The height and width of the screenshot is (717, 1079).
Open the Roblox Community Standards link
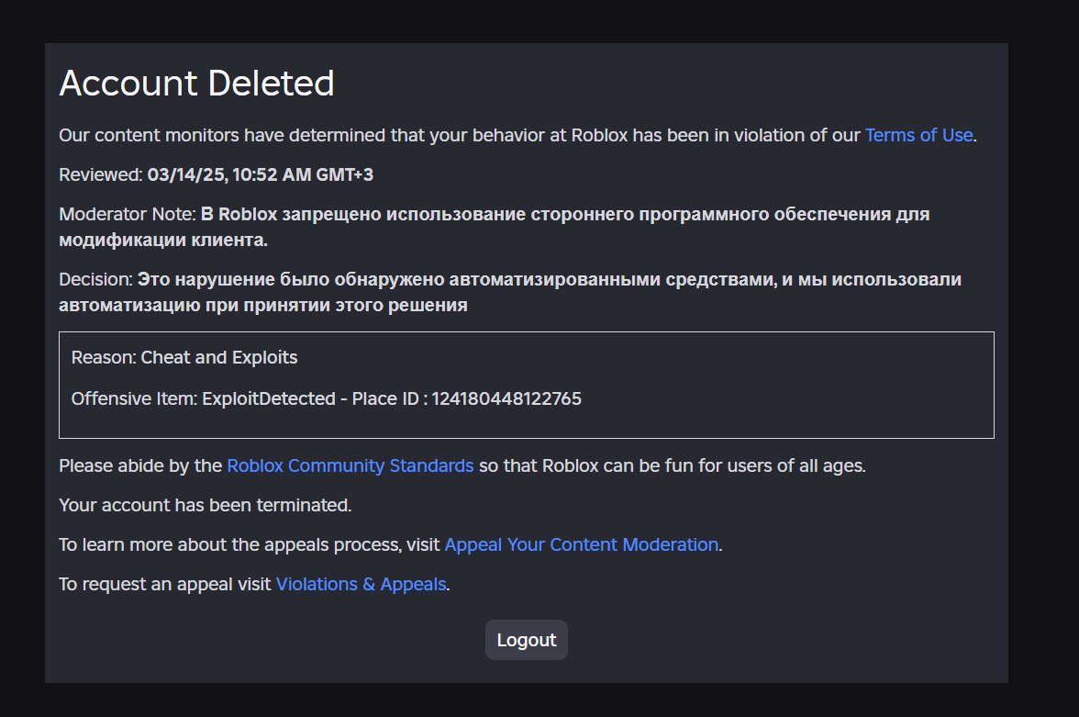point(350,465)
